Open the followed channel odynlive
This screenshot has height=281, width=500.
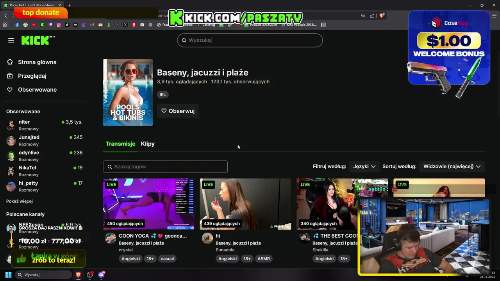pyautogui.click(x=44, y=156)
